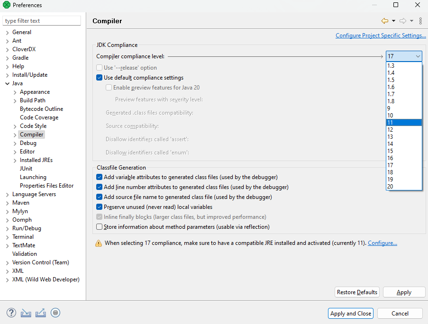Click the type filter text field
428x324 pixels.
[x=42, y=20]
